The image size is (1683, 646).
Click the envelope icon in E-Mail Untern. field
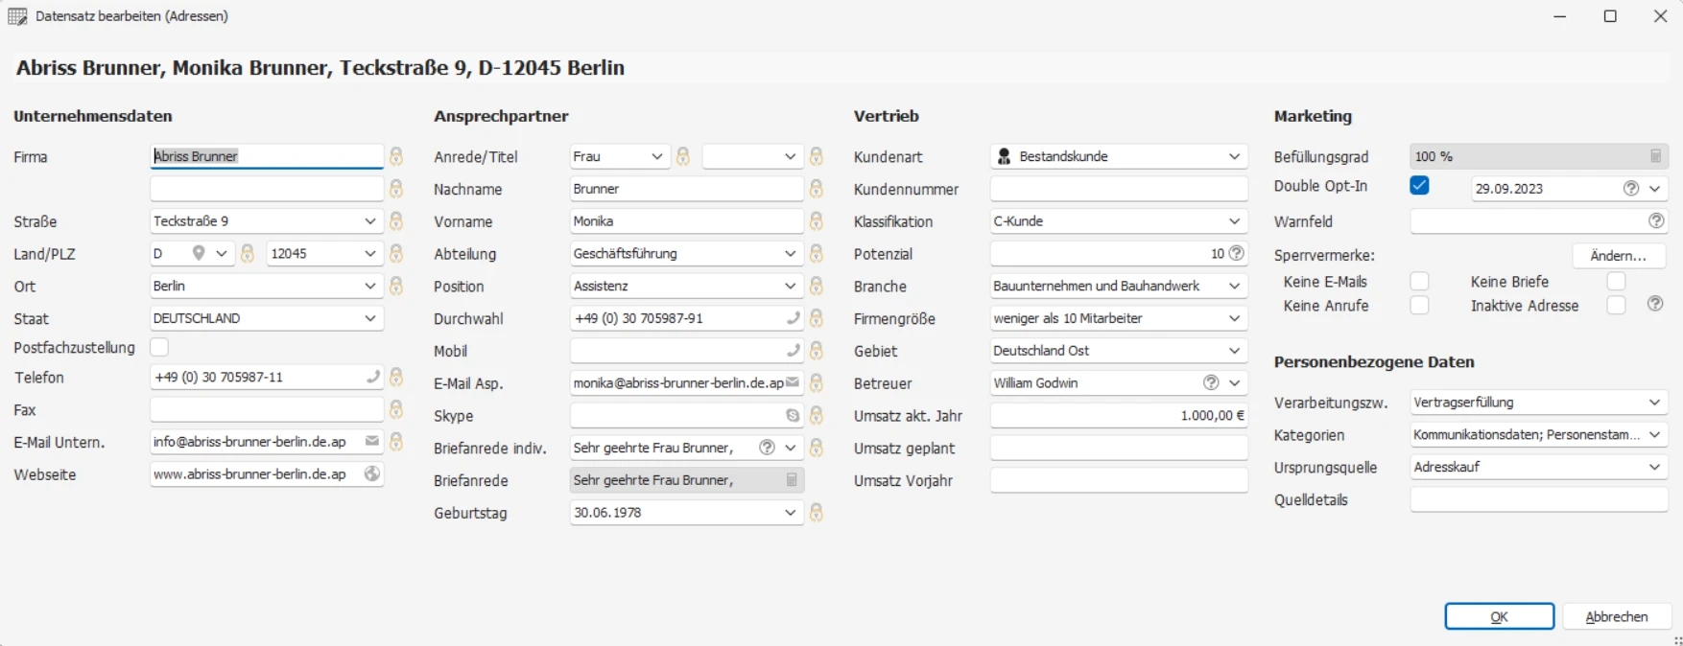tap(372, 442)
